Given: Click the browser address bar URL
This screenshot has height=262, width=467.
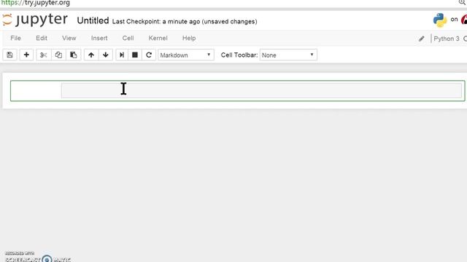Looking at the screenshot, I should 36,3.
